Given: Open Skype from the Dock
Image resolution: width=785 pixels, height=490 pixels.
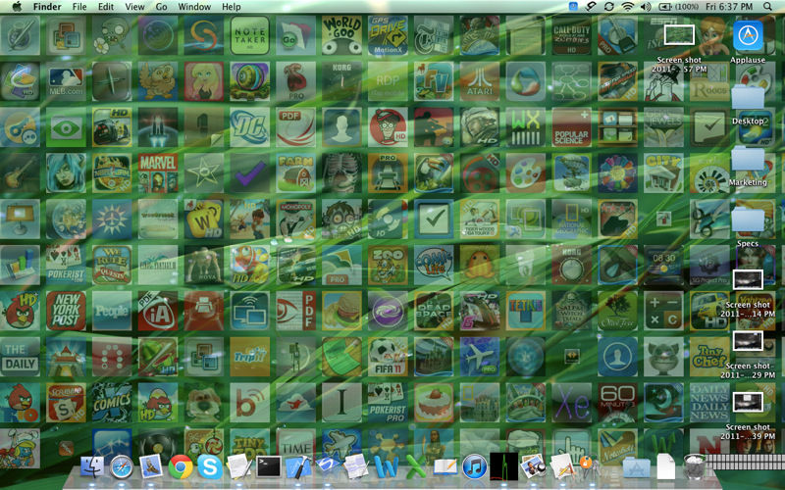Looking at the screenshot, I should [x=210, y=467].
